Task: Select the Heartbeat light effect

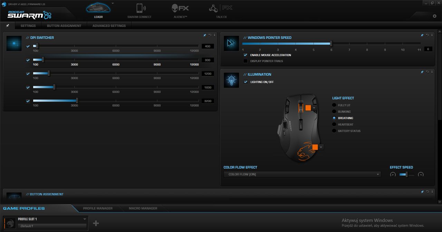Action: pyautogui.click(x=334, y=124)
